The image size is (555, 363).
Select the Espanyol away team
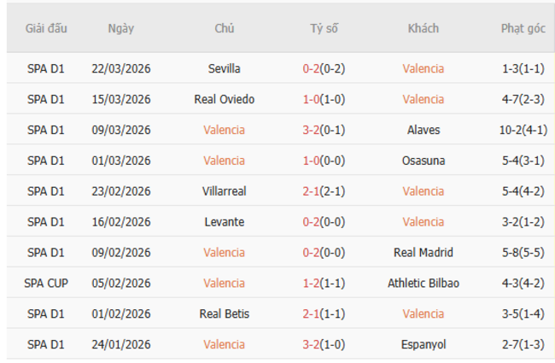pos(424,344)
